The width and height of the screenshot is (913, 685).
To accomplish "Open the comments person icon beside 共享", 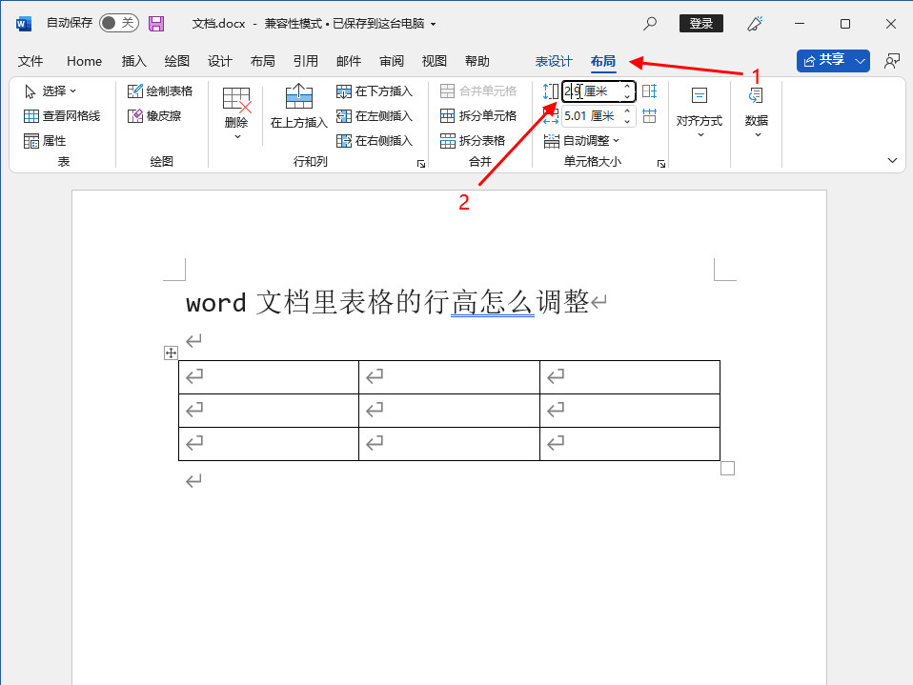I will [891, 61].
